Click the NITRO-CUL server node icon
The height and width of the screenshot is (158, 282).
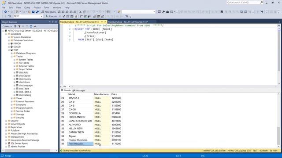coord(6,31)
